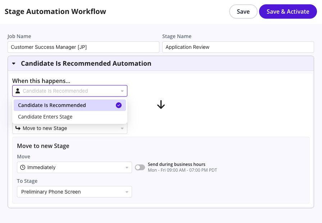Click the Move to new Stage arrow icon

[18, 128]
